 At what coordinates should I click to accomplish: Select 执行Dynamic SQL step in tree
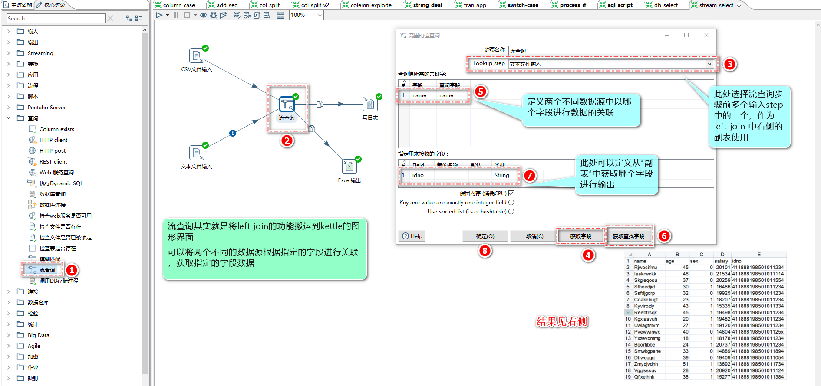pyautogui.click(x=61, y=183)
